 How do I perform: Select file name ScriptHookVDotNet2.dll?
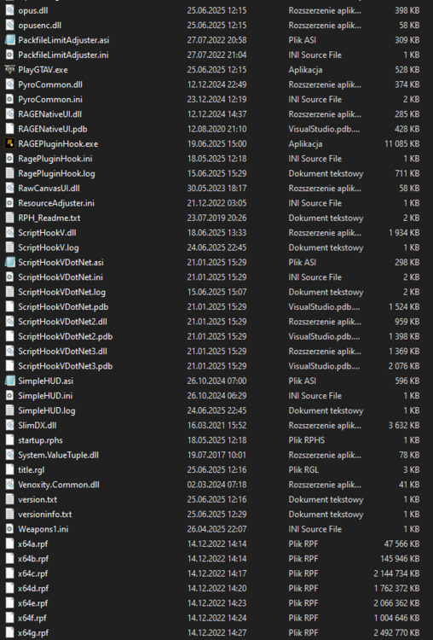pyautogui.click(x=62, y=322)
